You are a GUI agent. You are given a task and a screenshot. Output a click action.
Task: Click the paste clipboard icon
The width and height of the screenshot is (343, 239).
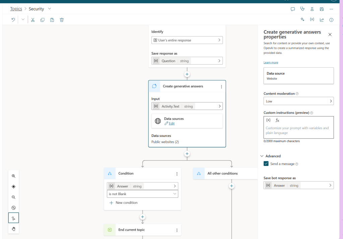52,20
